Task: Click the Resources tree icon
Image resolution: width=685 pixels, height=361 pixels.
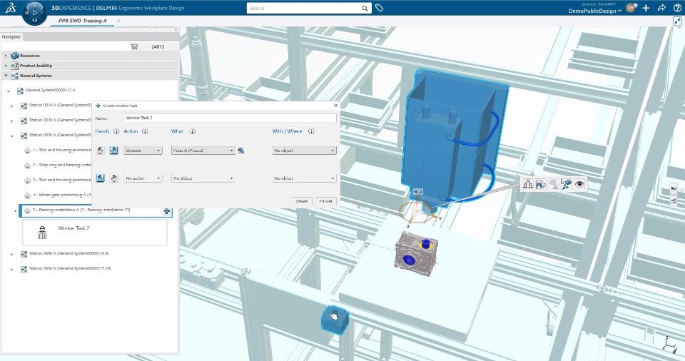Action: tap(15, 56)
